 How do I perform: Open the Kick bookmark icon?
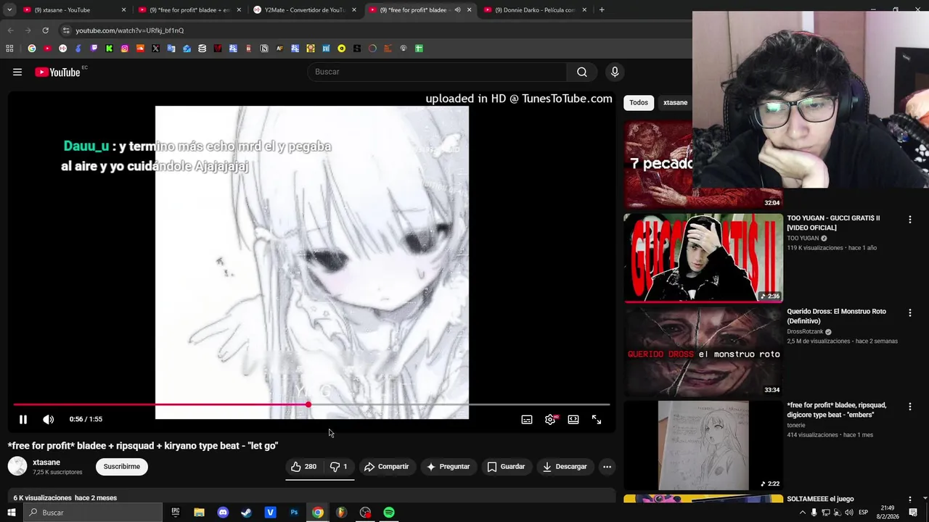[x=109, y=49]
